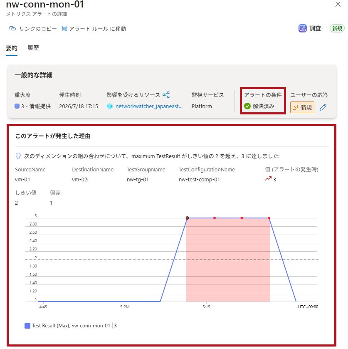Edit user response with pencil icon

pos(323,107)
